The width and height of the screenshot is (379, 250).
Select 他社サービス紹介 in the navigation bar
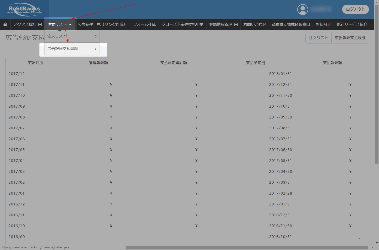coord(352,24)
